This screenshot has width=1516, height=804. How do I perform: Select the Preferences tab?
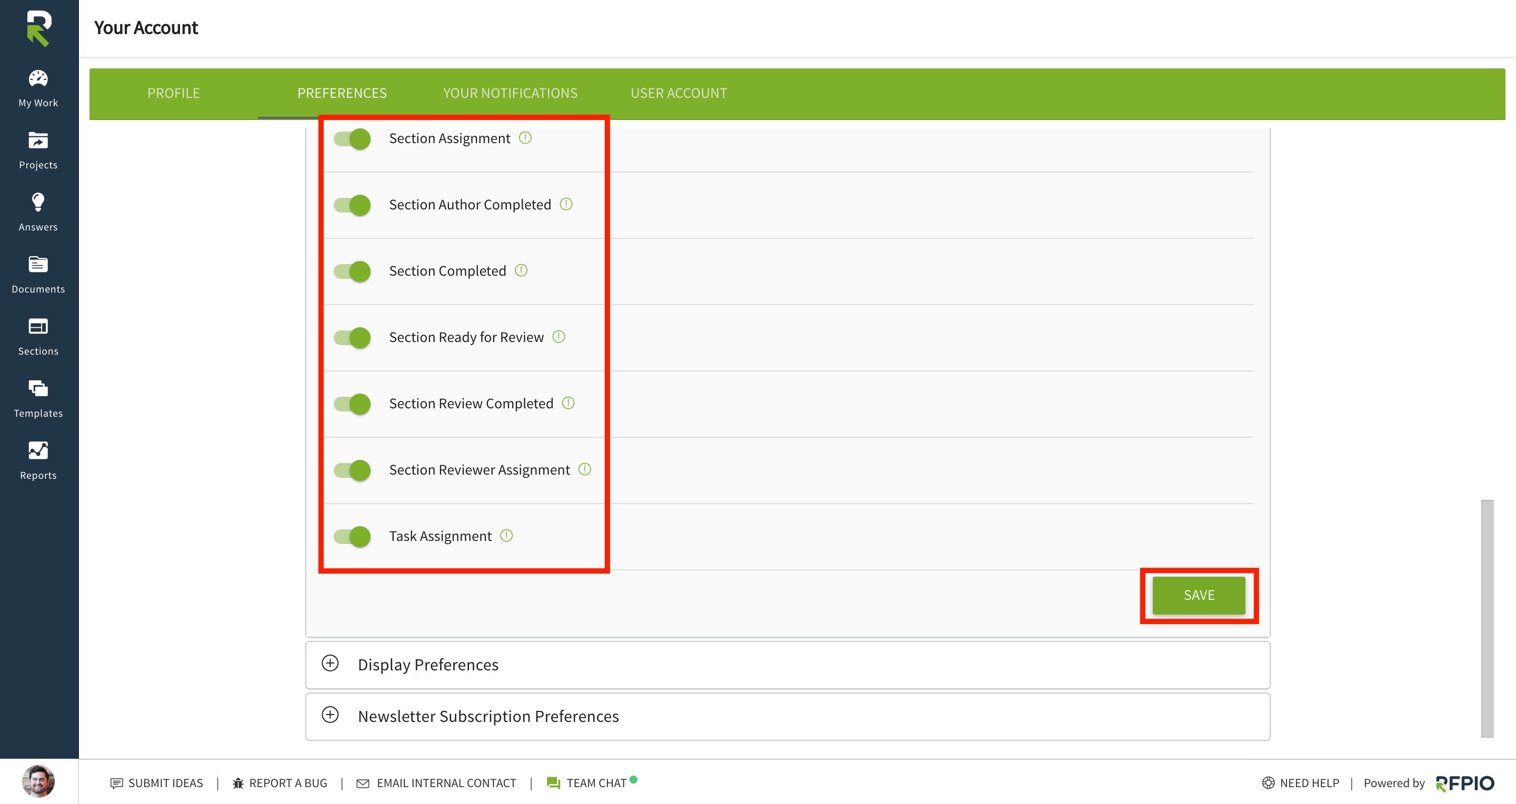[342, 94]
